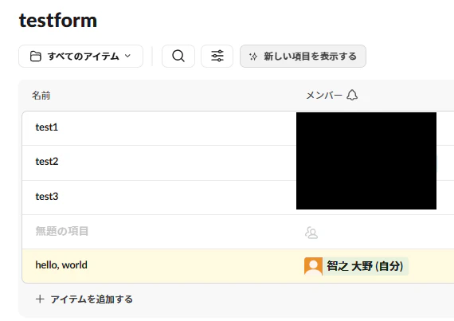This screenshot has width=454, height=321.
Task: Select the test3 row name
Action: click(x=47, y=197)
